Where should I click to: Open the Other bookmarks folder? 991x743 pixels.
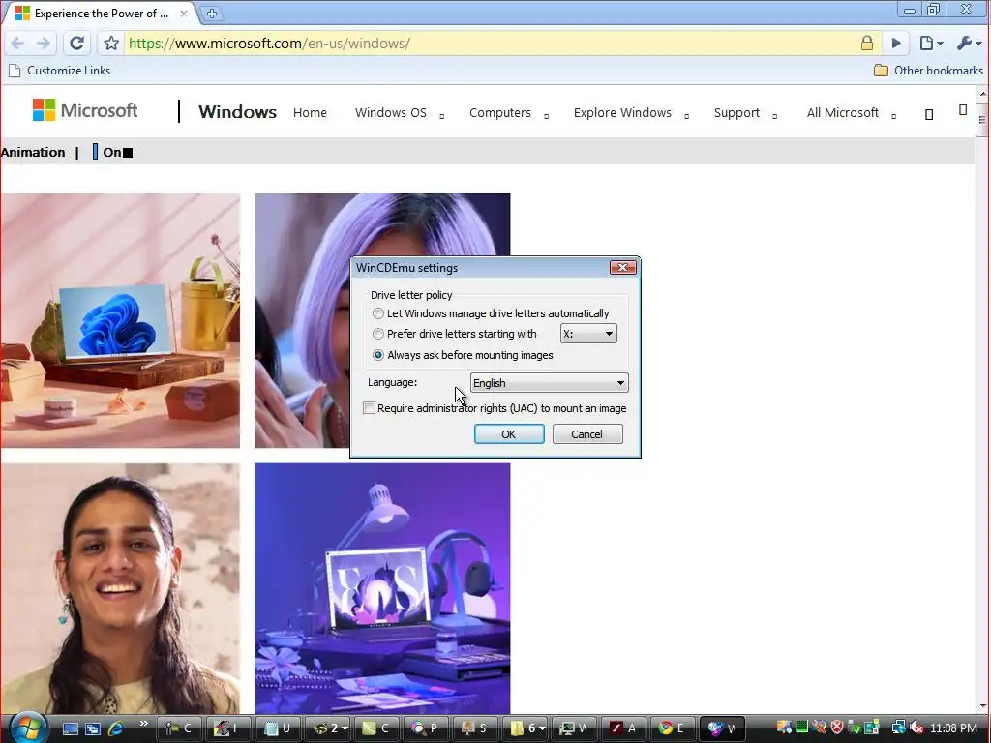coord(928,70)
